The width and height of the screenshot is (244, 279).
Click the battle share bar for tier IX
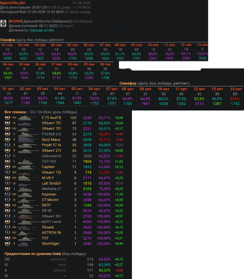tap(62, 265)
